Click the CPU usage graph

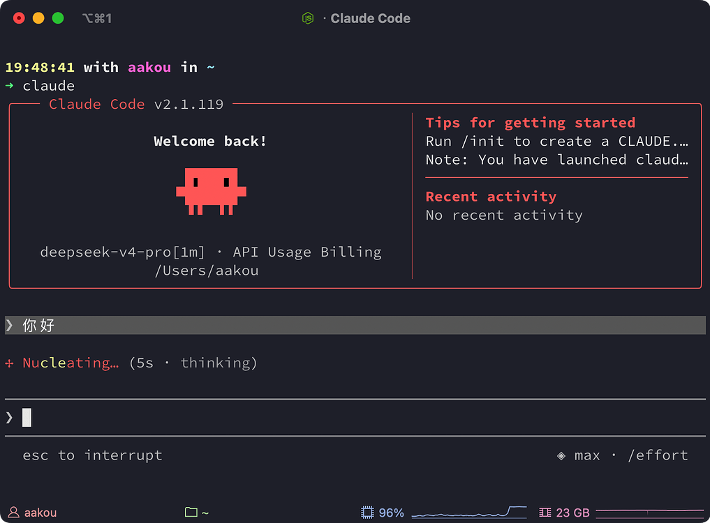pos(469,512)
